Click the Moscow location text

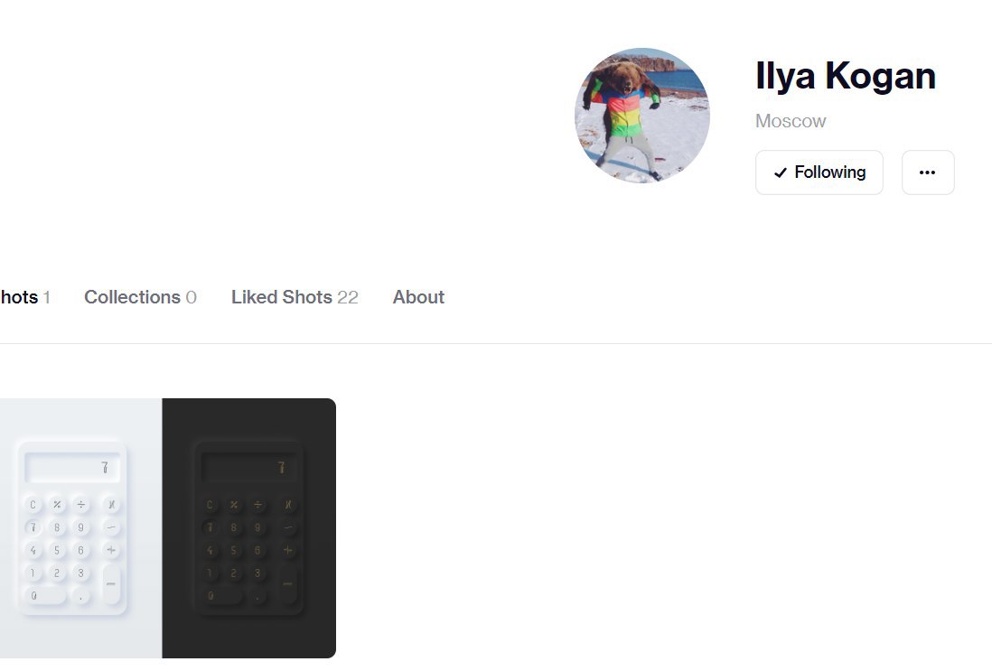coord(791,121)
